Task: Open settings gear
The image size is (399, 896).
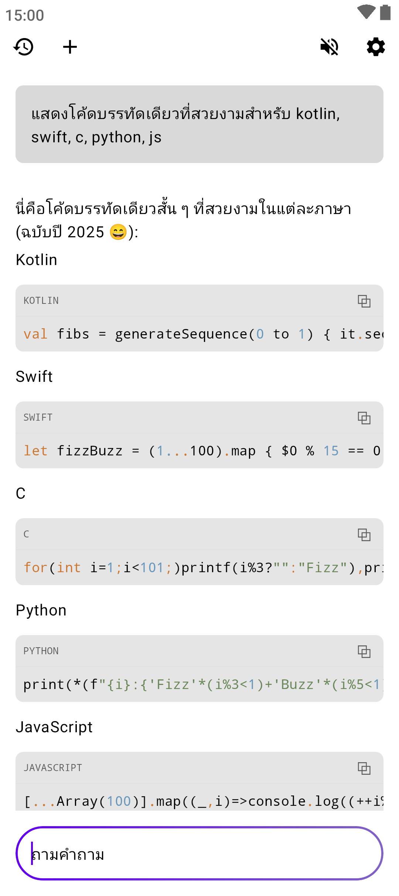Action: 376,47
